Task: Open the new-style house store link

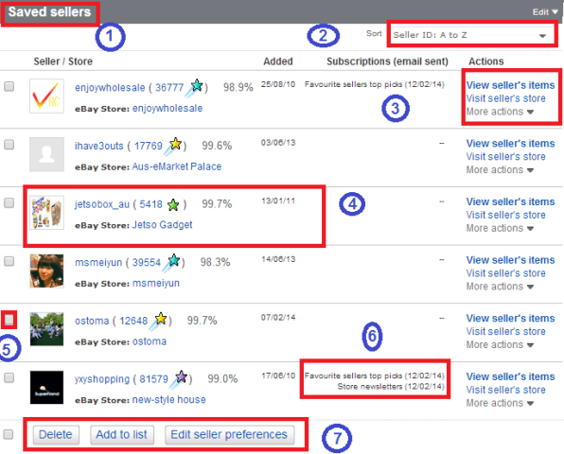Action: 168,400
